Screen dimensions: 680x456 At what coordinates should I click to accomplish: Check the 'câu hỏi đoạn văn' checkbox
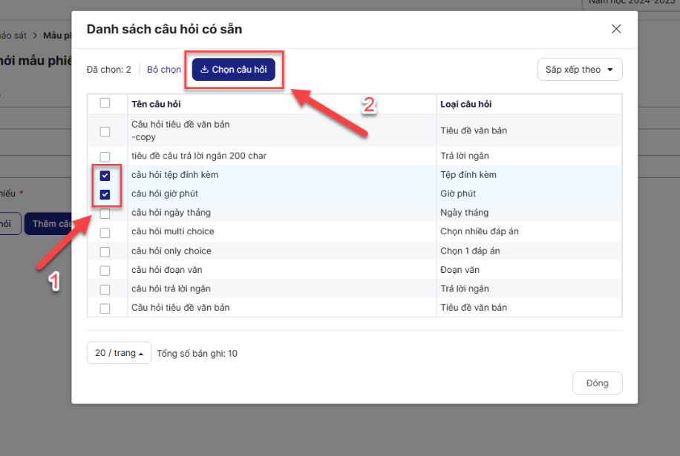(105, 271)
